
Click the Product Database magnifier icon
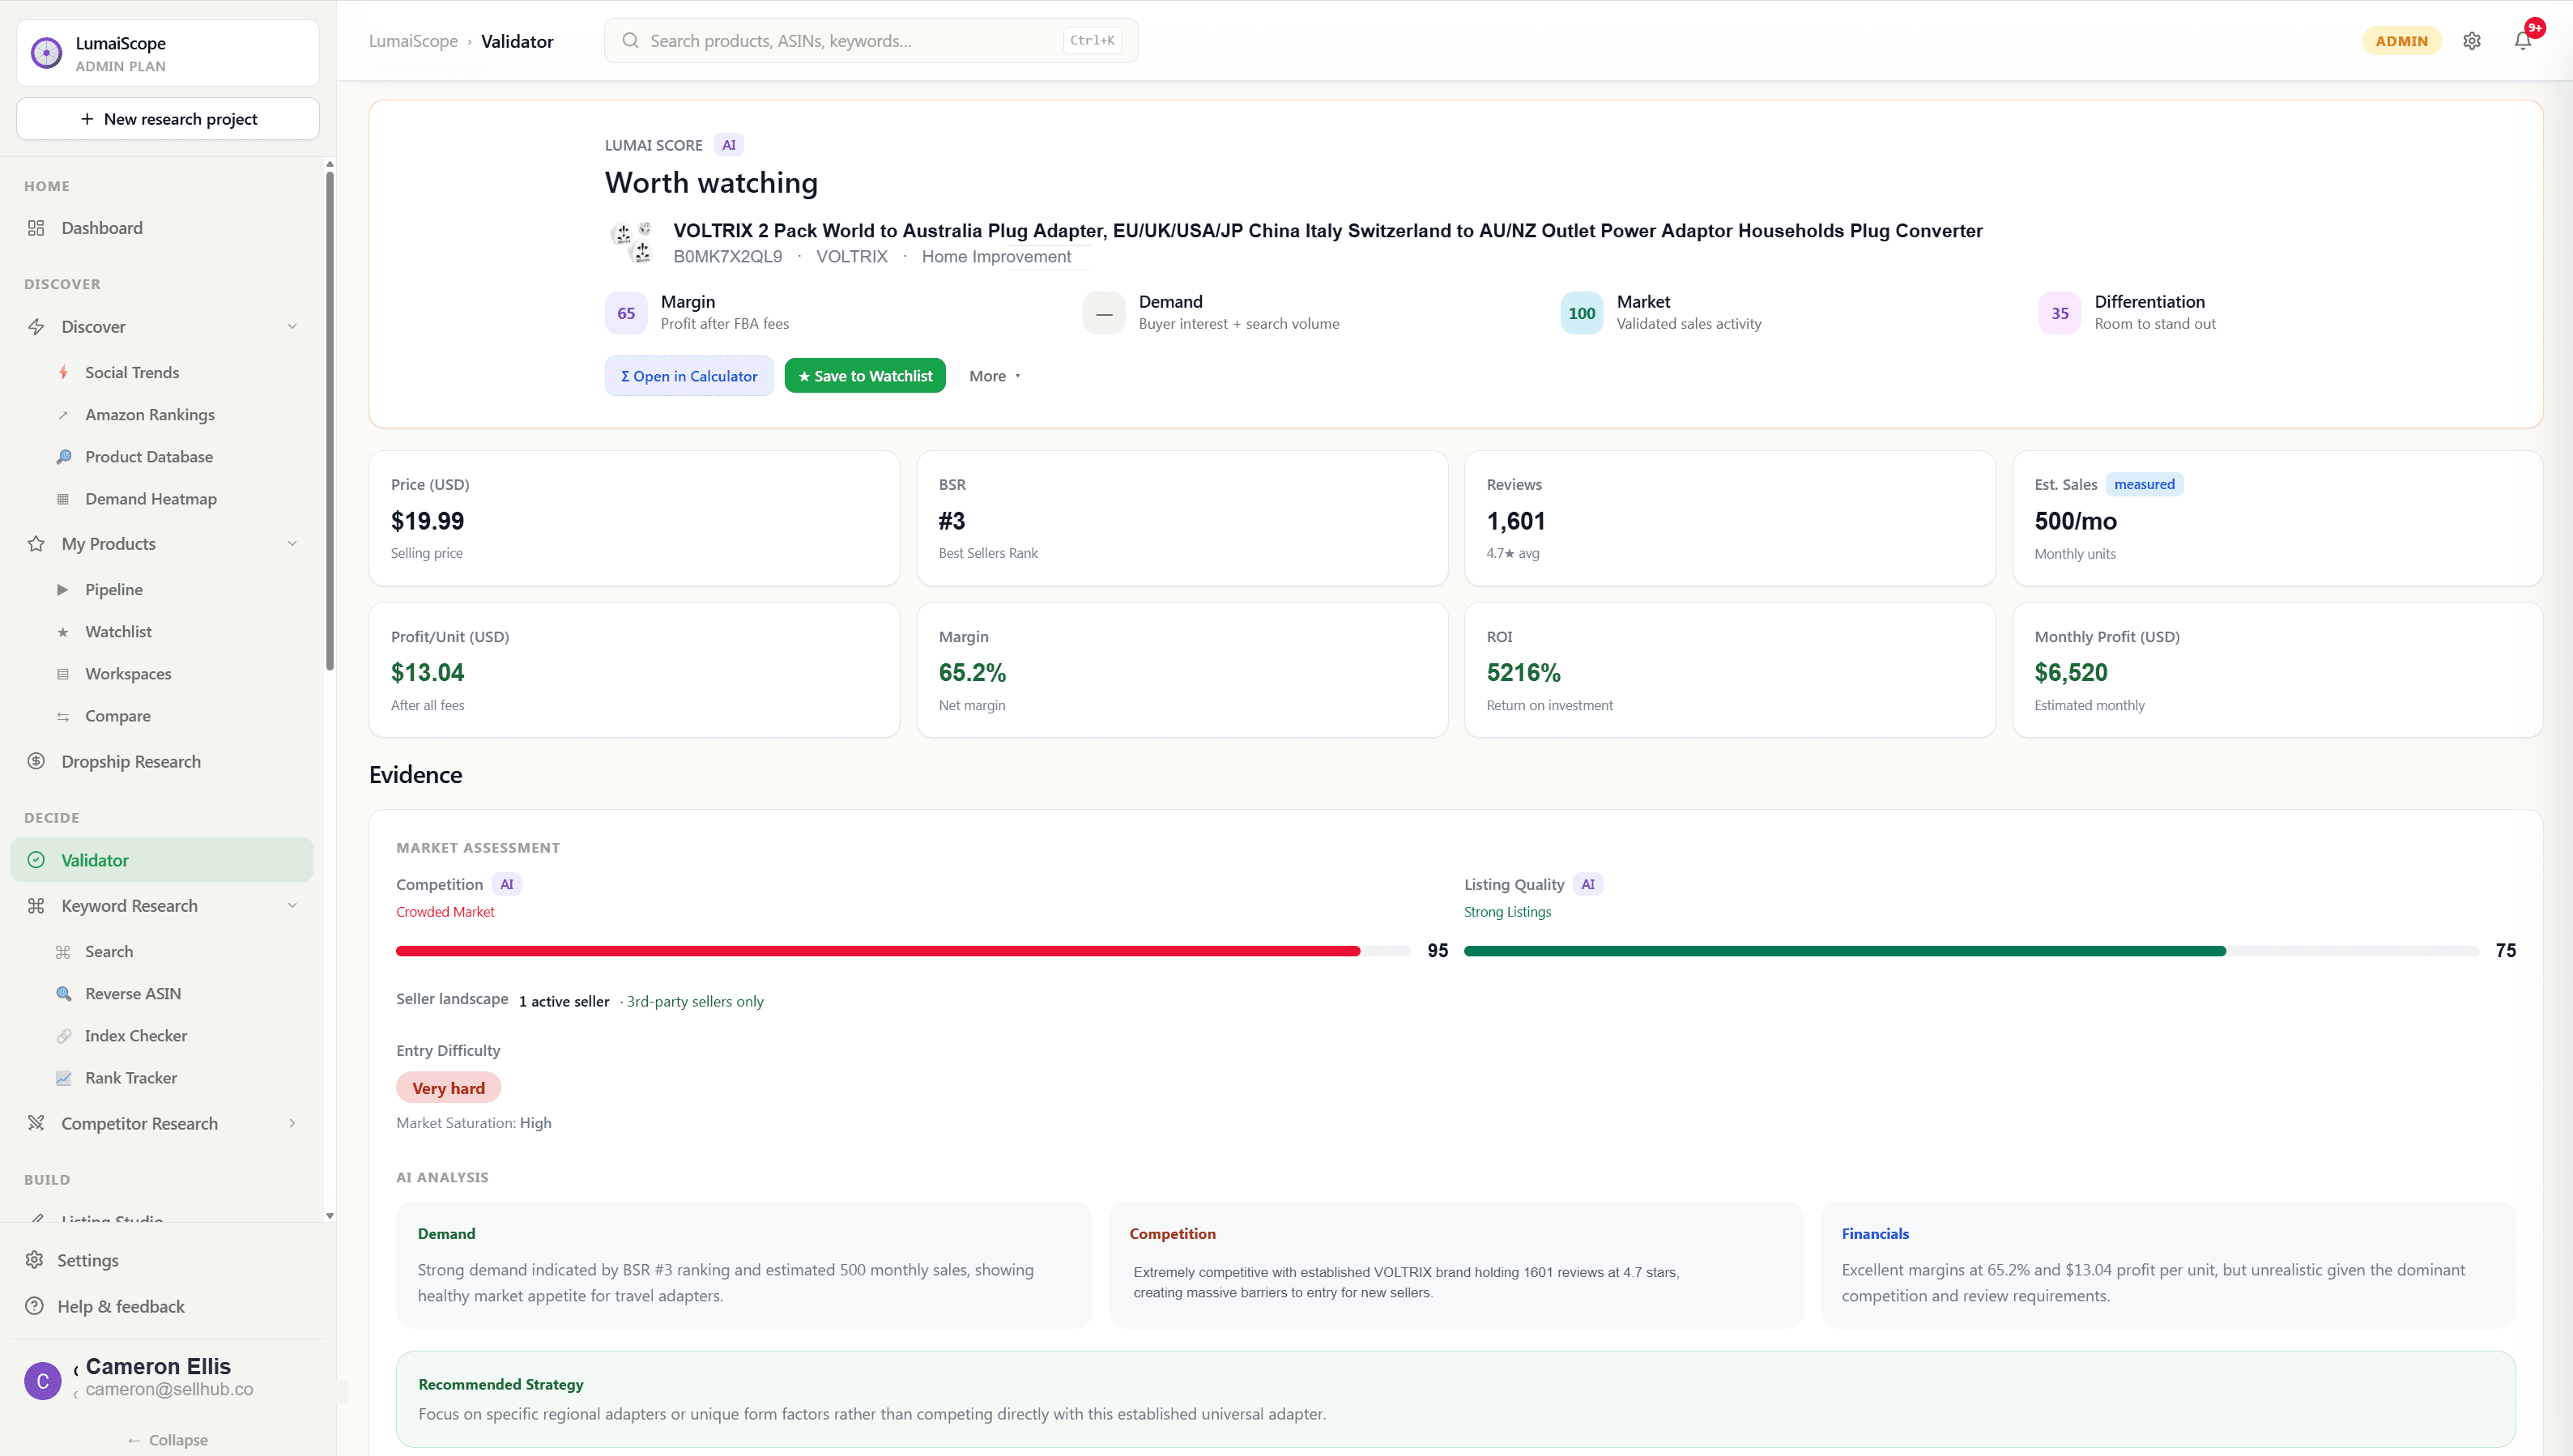63,457
